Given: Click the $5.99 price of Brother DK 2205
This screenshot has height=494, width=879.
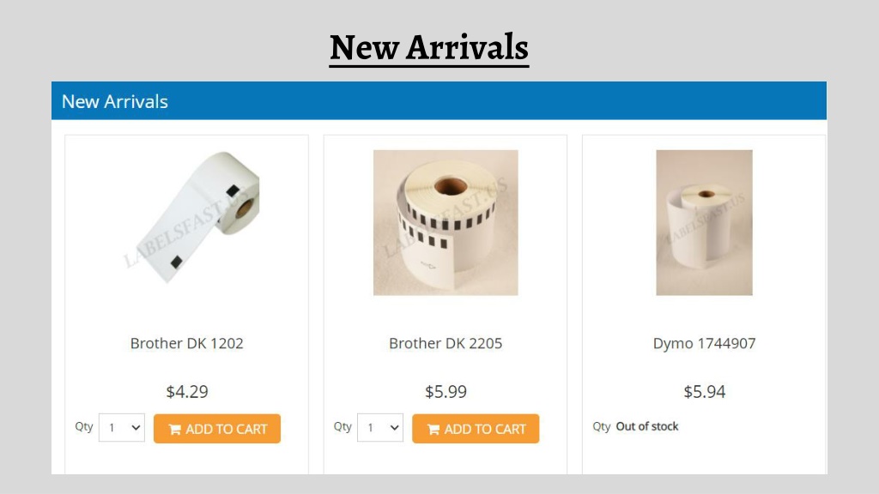Looking at the screenshot, I should [446, 391].
